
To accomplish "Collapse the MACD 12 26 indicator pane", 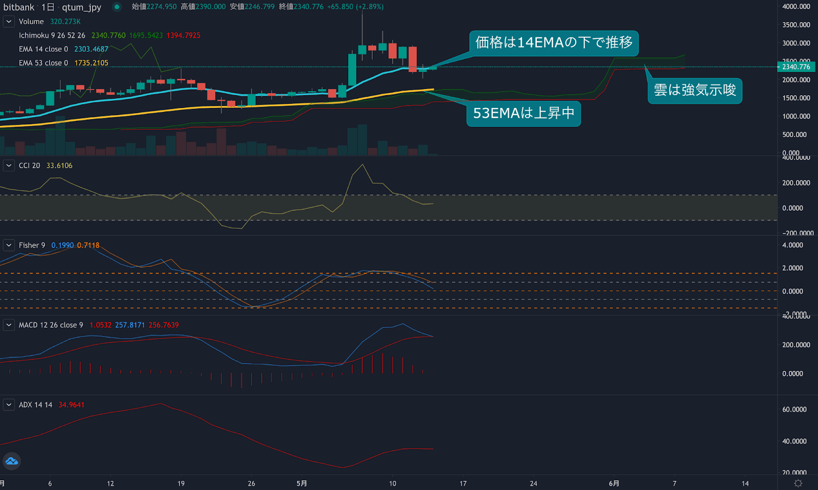I will (x=8, y=325).
